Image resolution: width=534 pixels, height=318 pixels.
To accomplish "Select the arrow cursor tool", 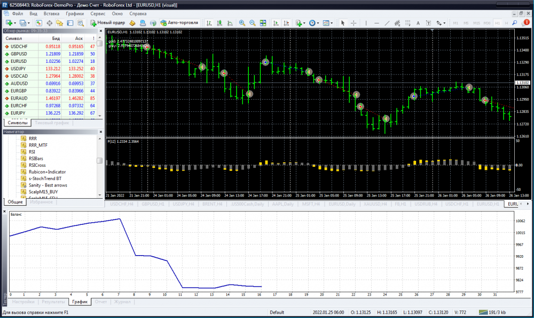I will pos(343,23).
